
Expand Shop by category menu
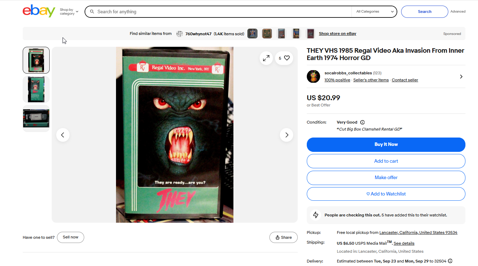click(69, 12)
